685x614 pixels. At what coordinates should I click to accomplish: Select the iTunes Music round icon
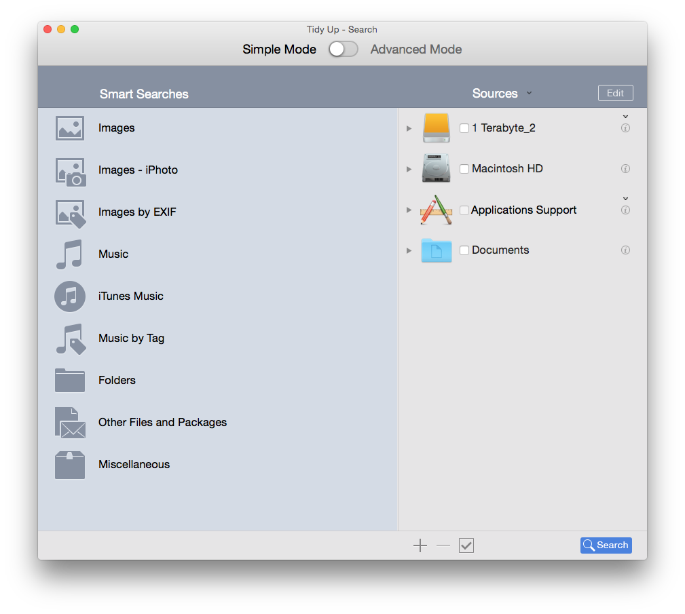click(x=70, y=296)
